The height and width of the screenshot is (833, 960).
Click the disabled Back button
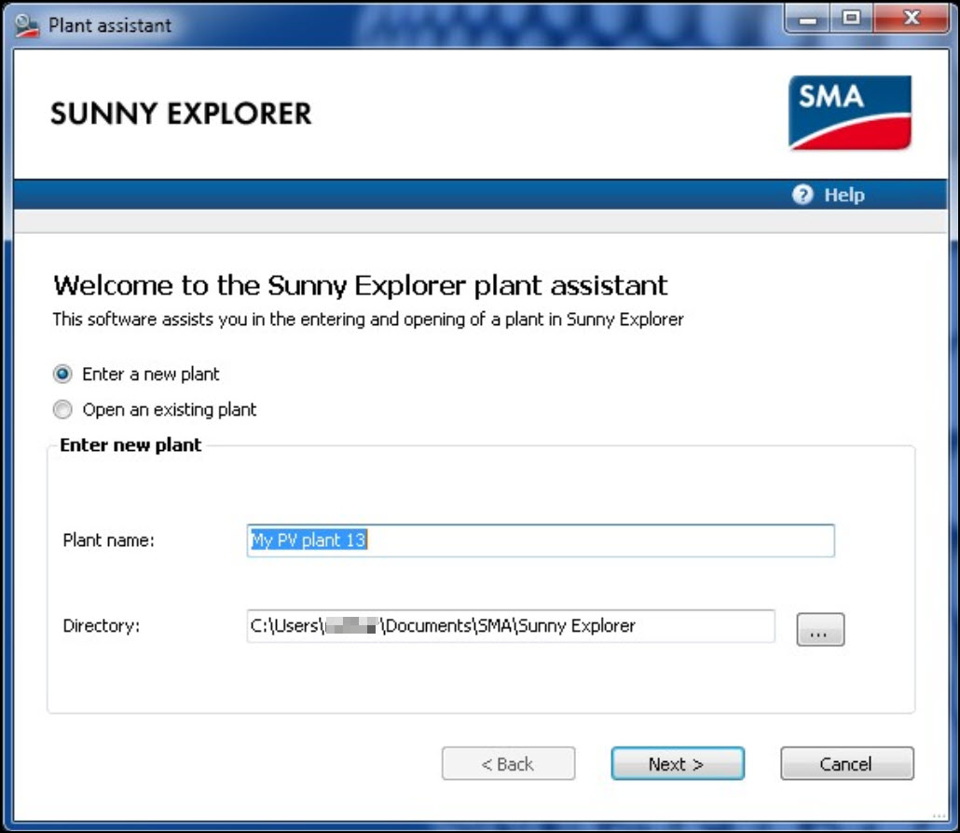click(508, 763)
